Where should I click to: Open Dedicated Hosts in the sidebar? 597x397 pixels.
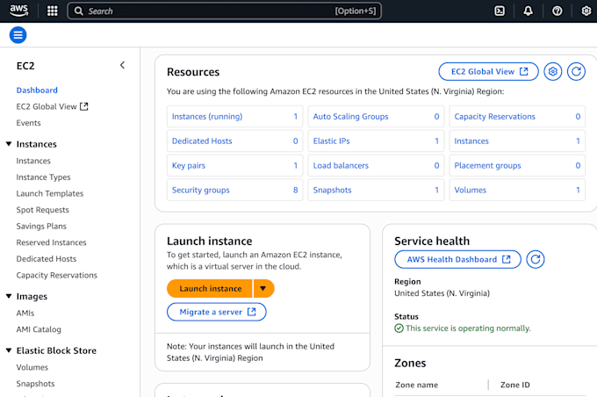click(x=46, y=259)
